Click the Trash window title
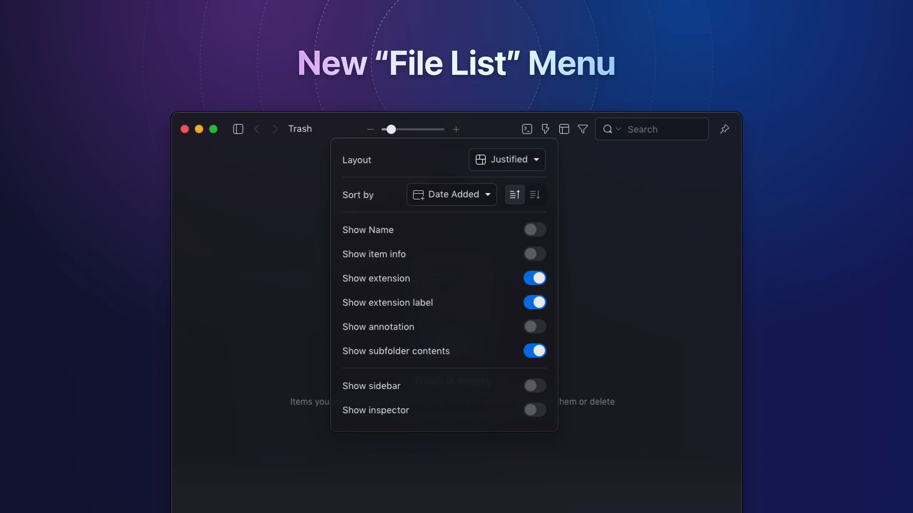This screenshot has width=913, height=513. [x=300, y=129]
